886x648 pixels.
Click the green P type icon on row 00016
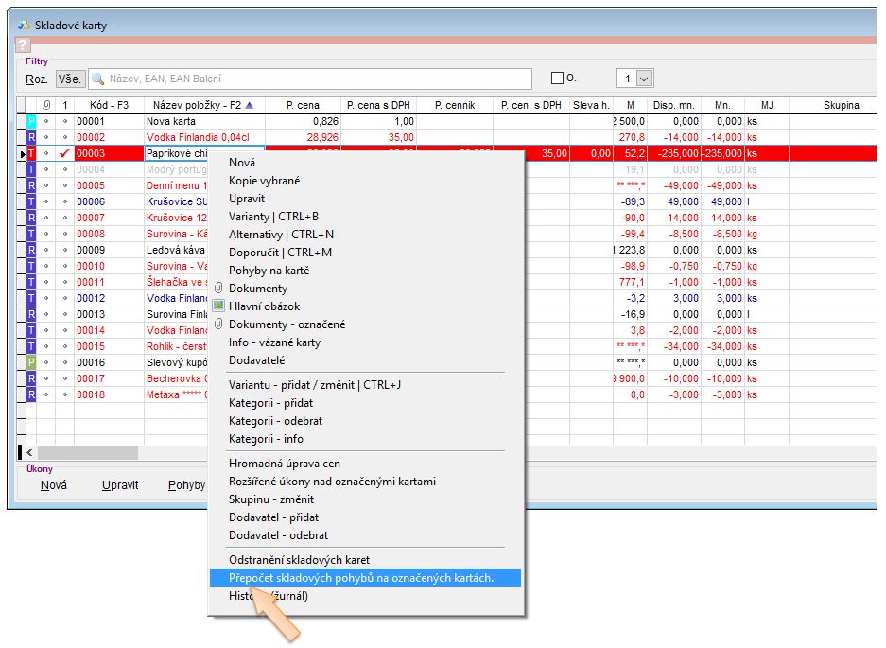click(x=31, y=362)
